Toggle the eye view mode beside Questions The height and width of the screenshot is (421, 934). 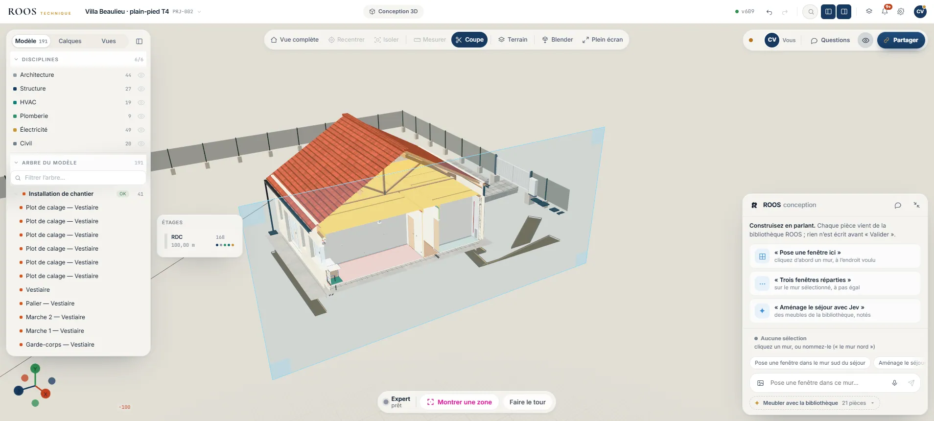click(865, 40)
